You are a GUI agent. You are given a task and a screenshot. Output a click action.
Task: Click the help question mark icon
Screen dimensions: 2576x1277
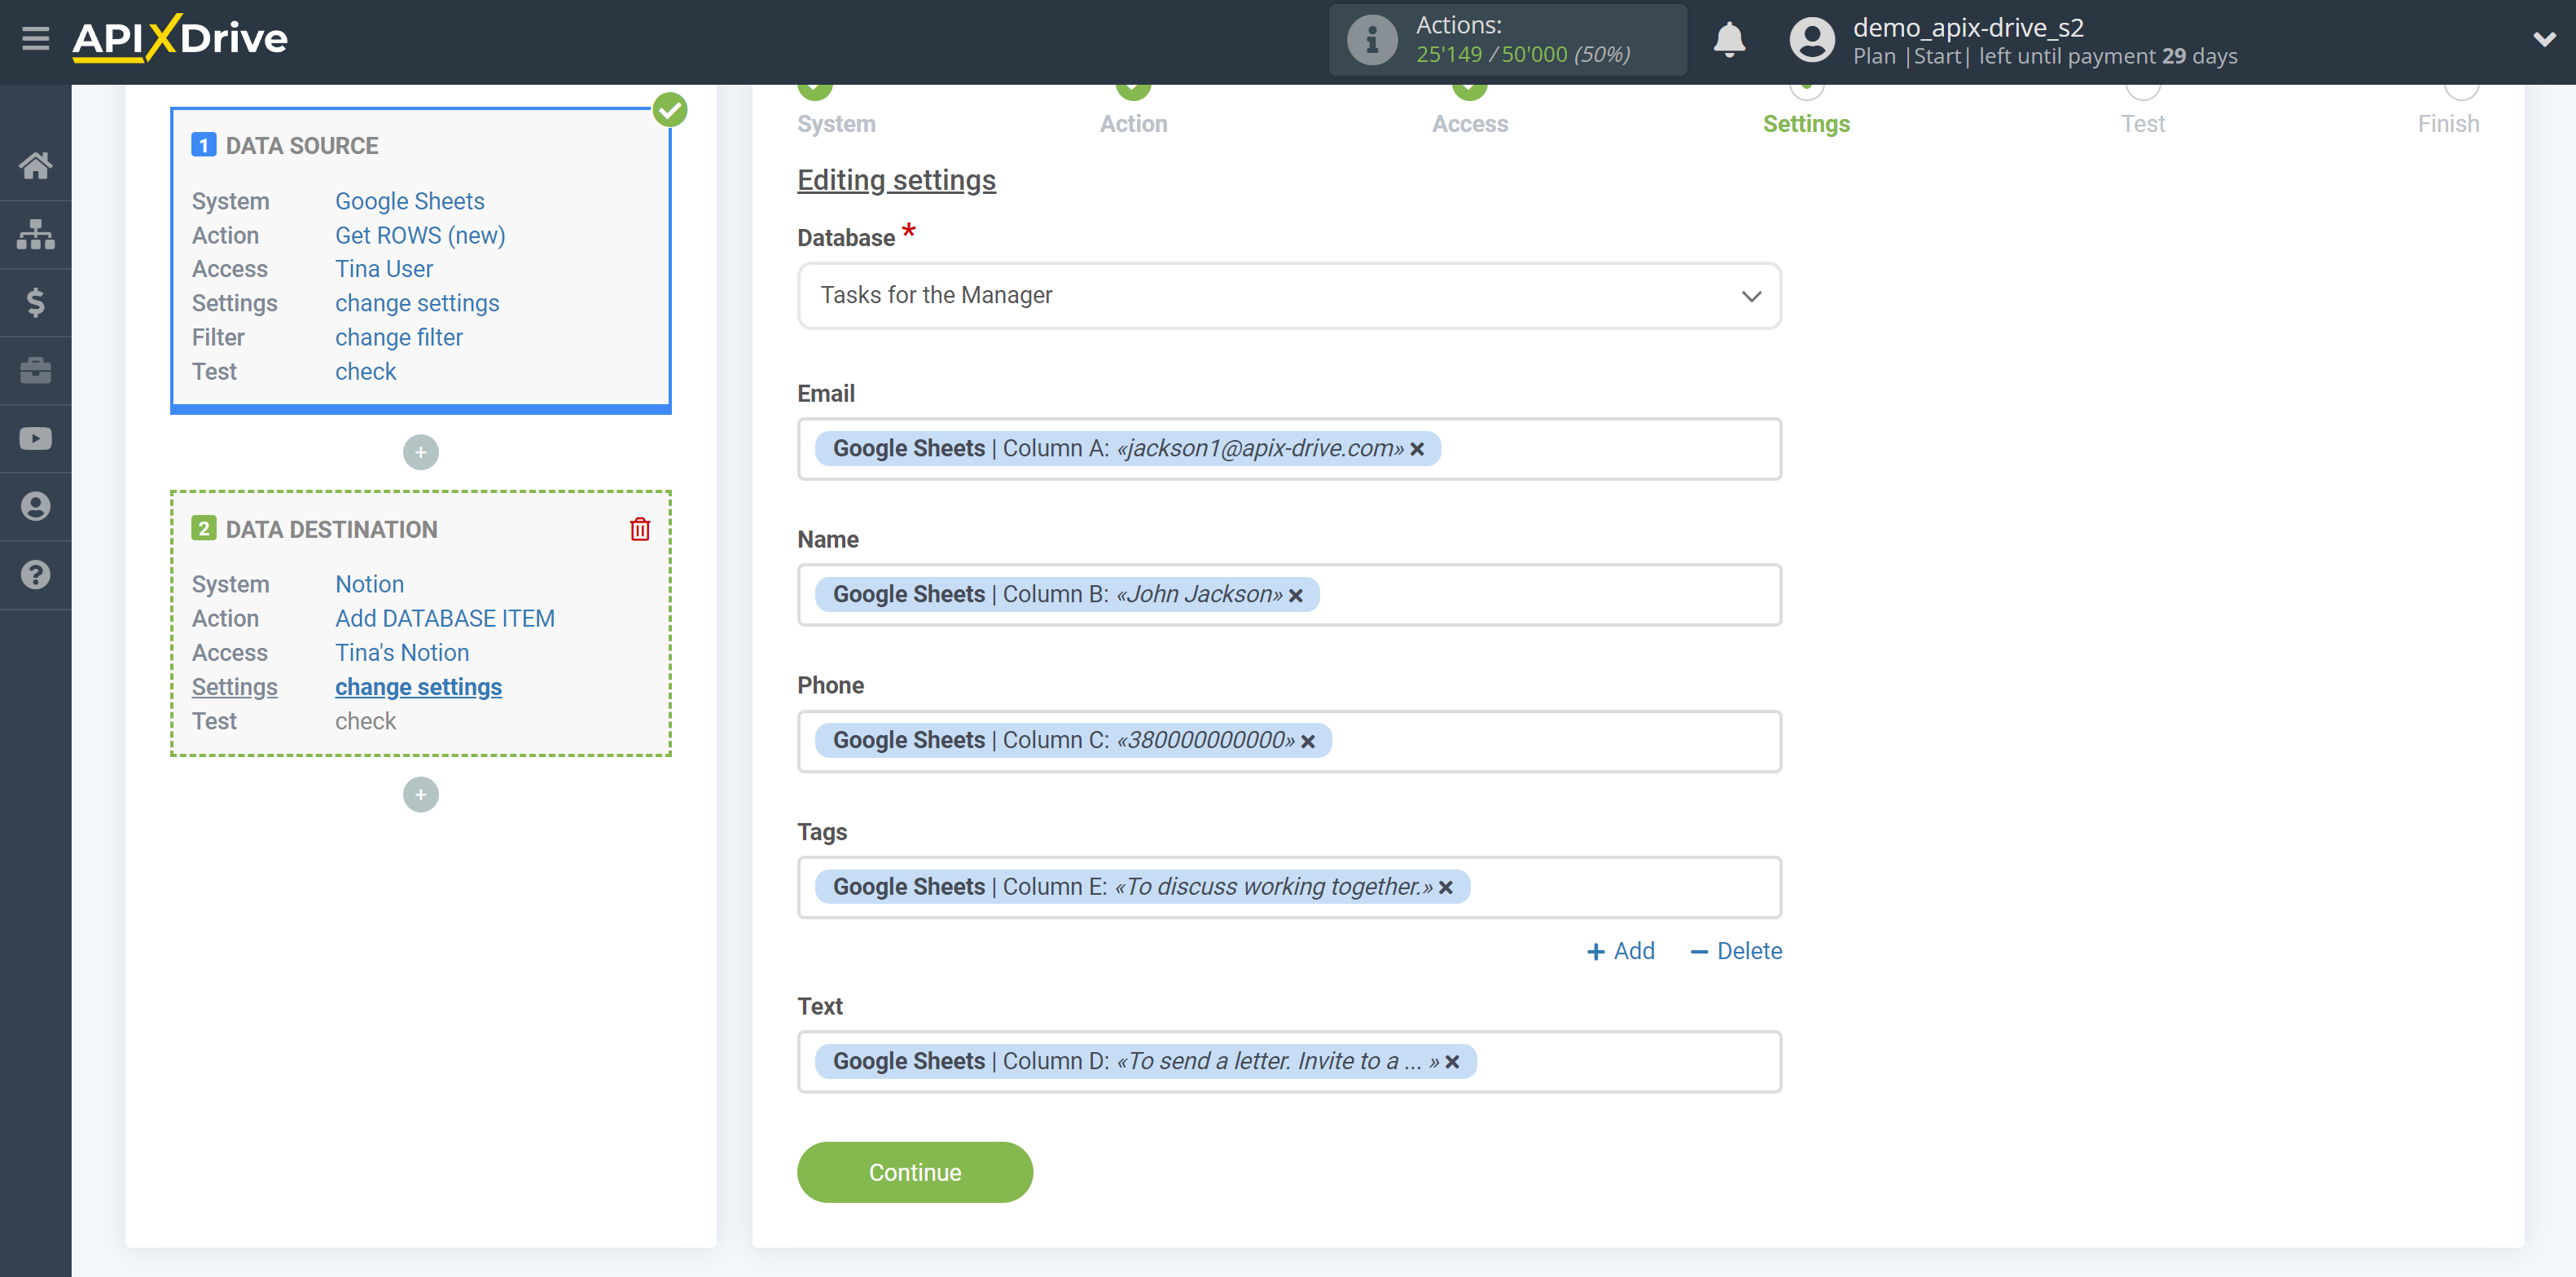[36, 575]
